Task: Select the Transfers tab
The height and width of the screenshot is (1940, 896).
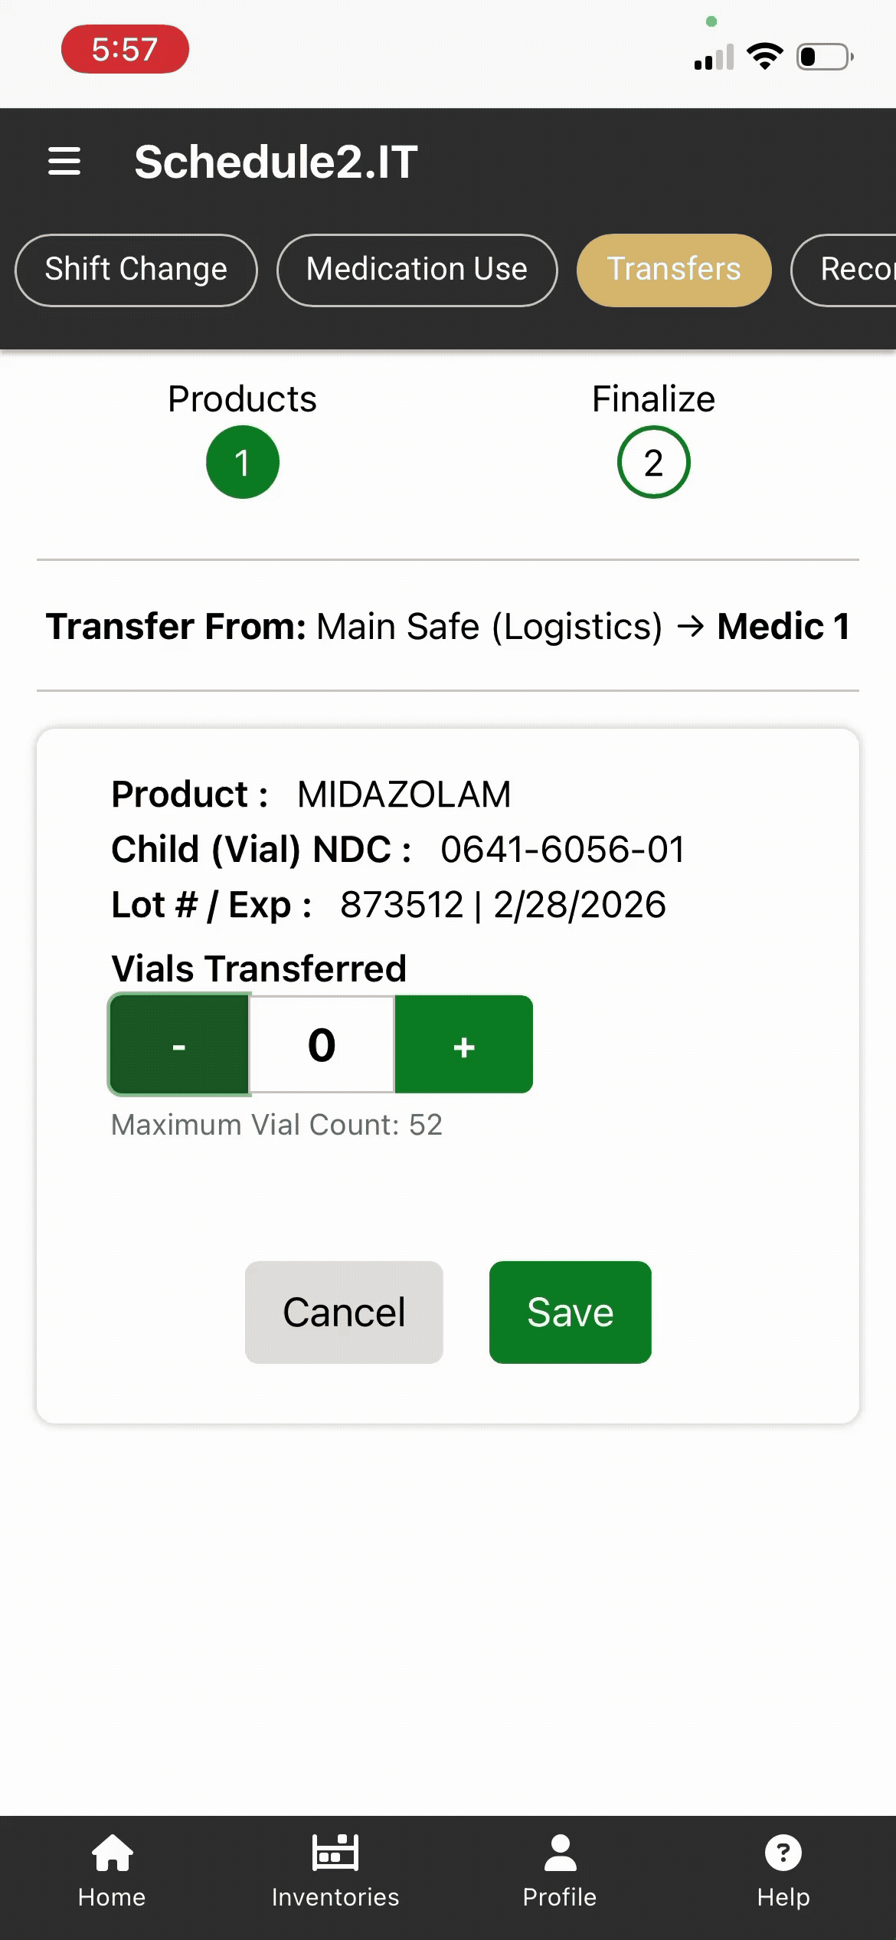Action: 674,270
